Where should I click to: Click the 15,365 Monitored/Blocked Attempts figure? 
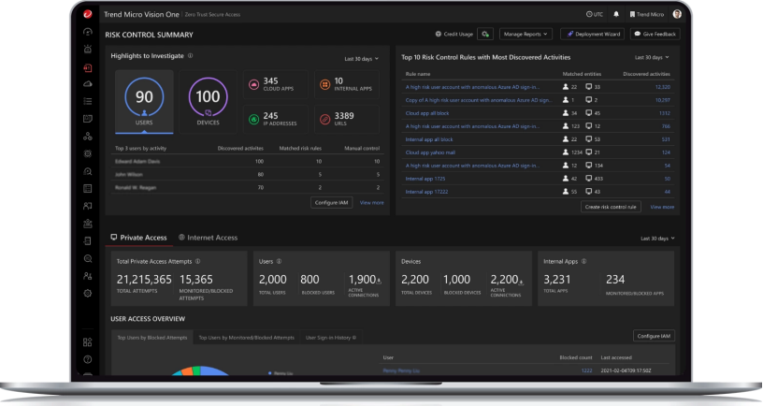tap(196, 280)
